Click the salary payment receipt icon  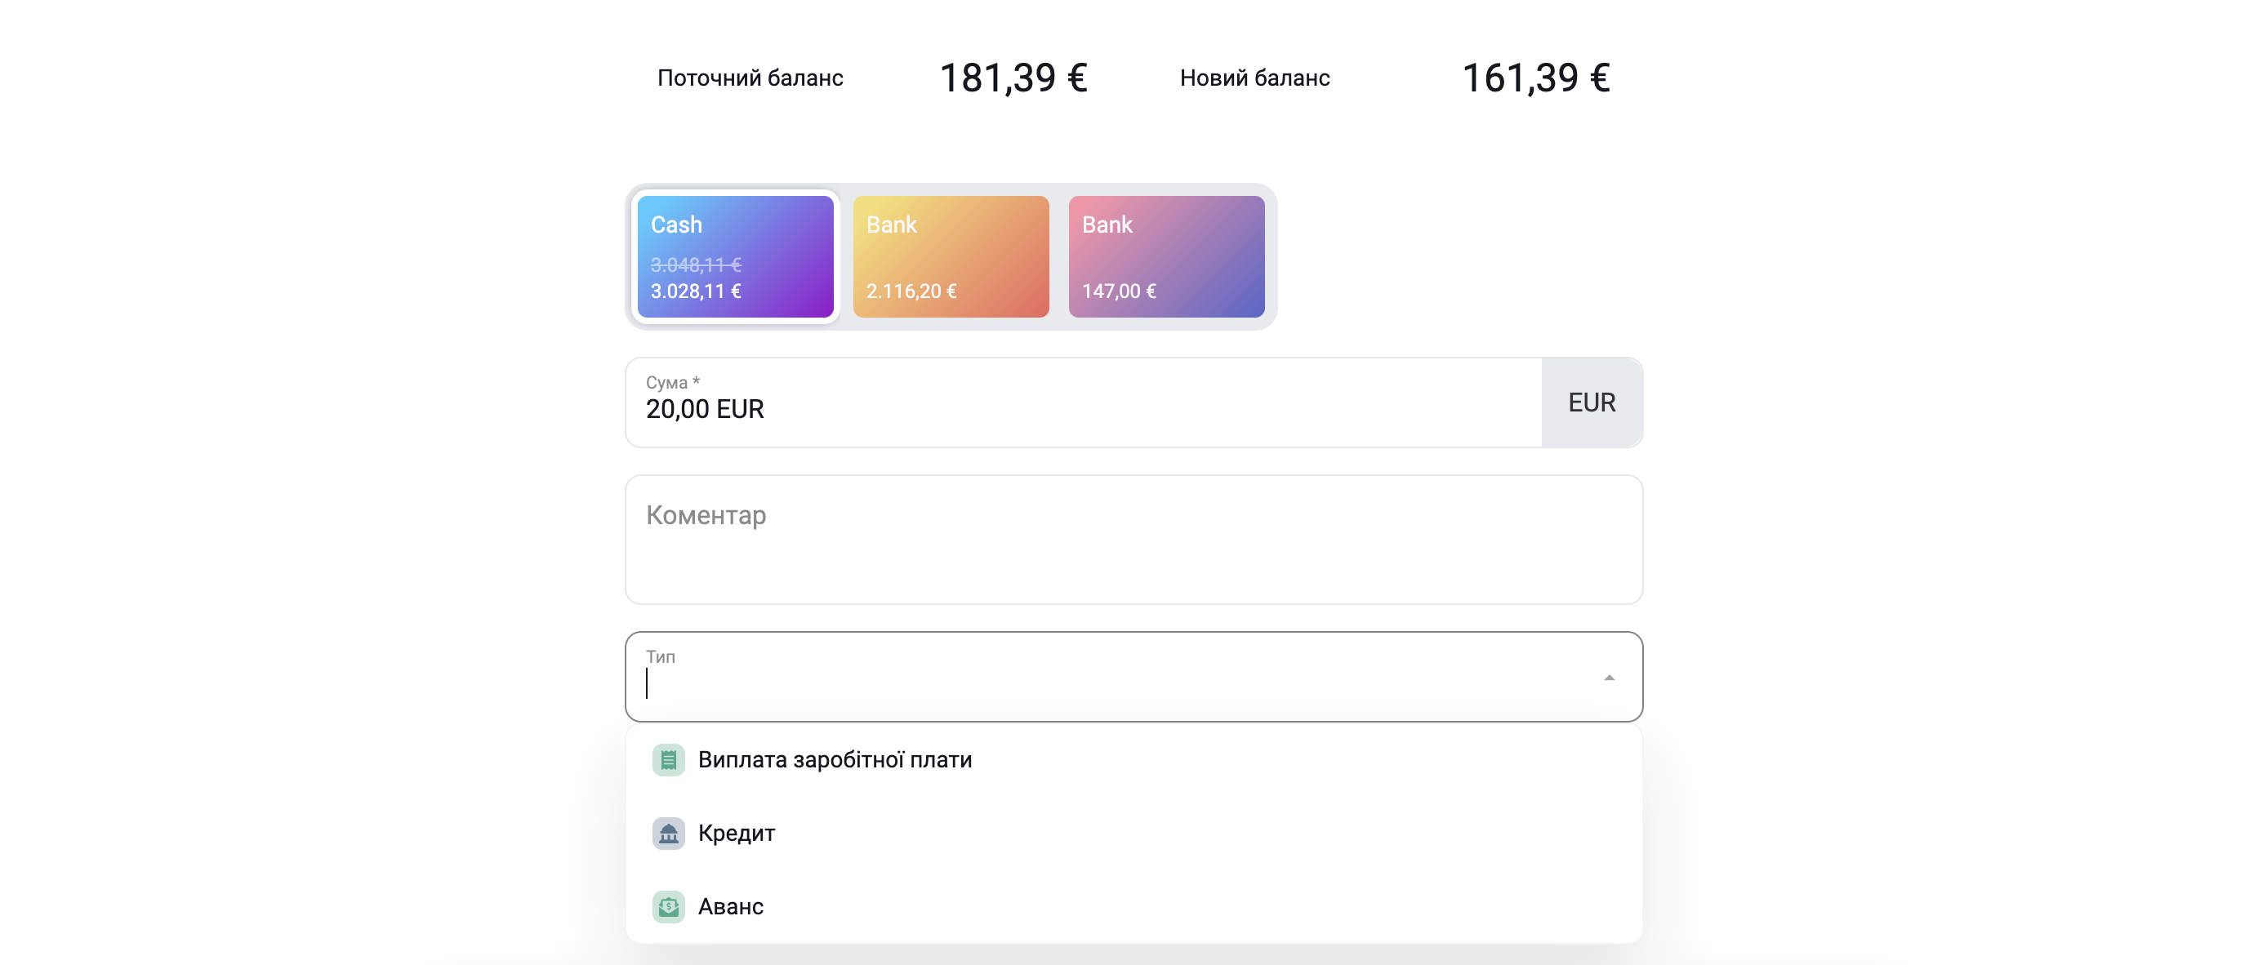pos(668,759)
